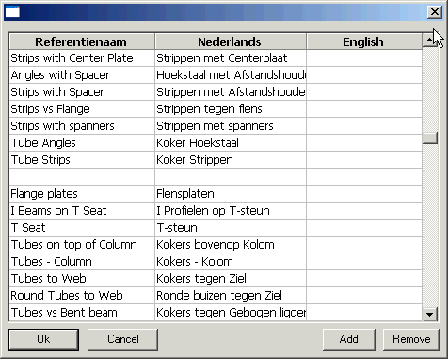The width and height of the screenshot is (448, 359).
Task: Add a new translation row
Action: pos(349,339)
